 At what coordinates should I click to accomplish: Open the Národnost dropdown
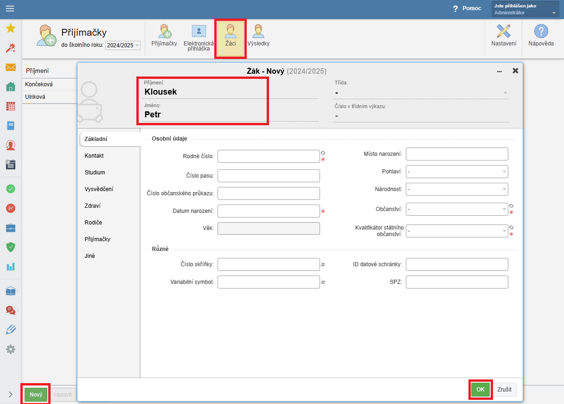[457, 189]
